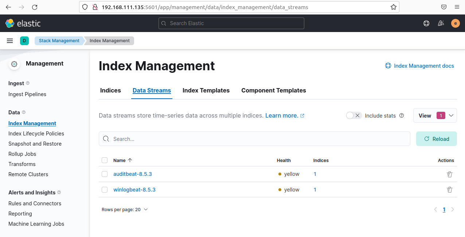Viewport: 465px width, 237px height.
Task: Click the insecure connection lock icon
Action: [x=95, y=7]
